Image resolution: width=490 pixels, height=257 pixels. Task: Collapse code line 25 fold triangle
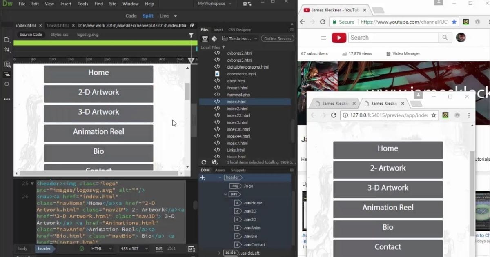click(x=32, y=184)
